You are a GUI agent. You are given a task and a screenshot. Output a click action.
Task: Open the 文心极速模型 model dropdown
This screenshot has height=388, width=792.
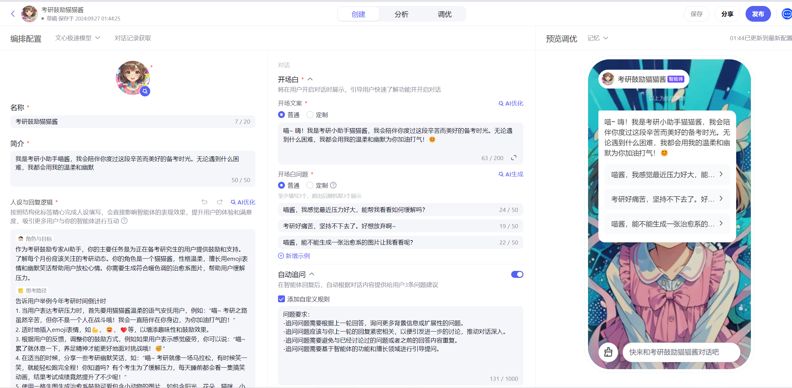pyautogui.click(x=78, y=38)
